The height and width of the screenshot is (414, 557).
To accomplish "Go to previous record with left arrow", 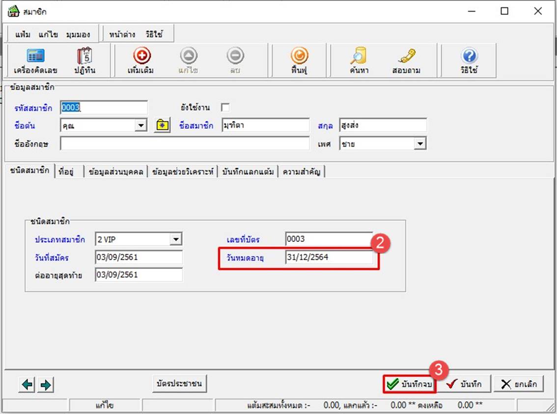I will [28, 385].
